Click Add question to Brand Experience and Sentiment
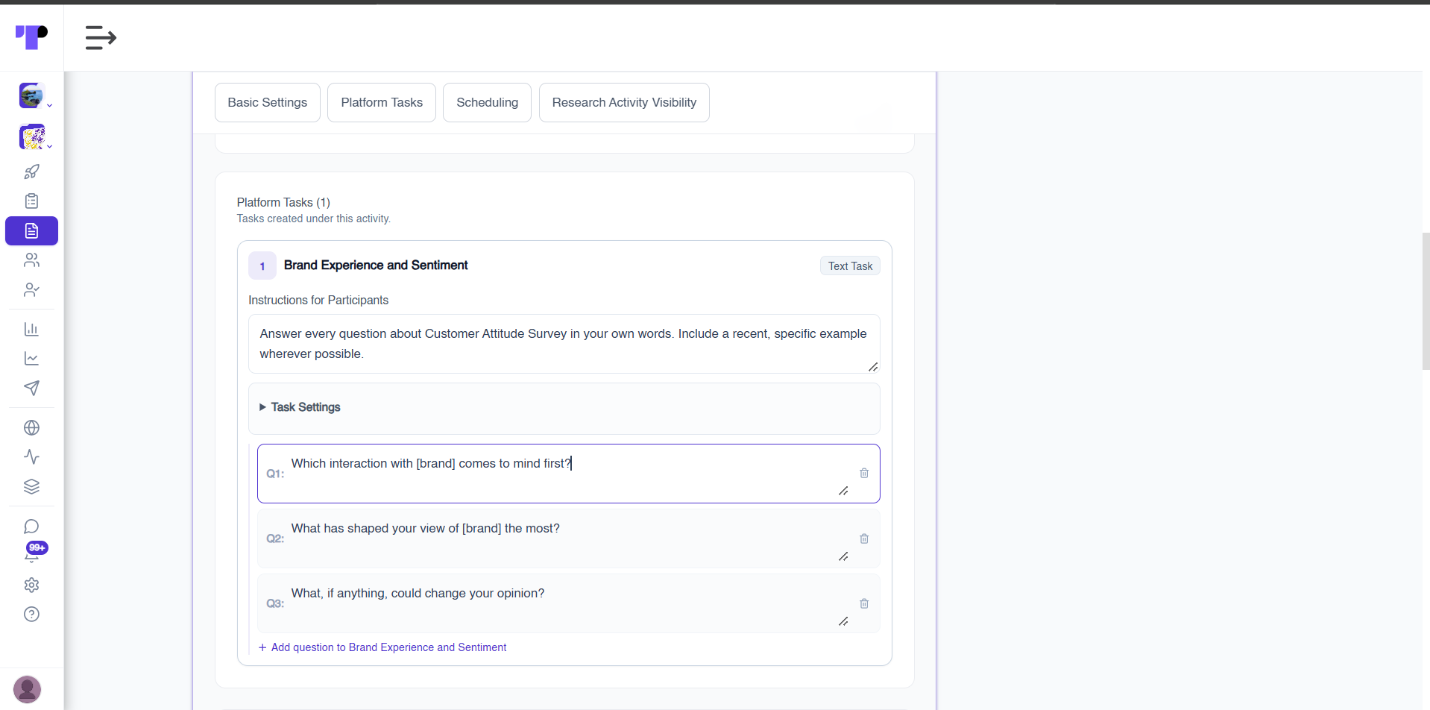Screen dimensions: 1430x710 point(382,647)
